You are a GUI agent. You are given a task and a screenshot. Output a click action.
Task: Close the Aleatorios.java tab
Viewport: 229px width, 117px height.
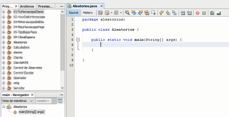pos(102,6)
